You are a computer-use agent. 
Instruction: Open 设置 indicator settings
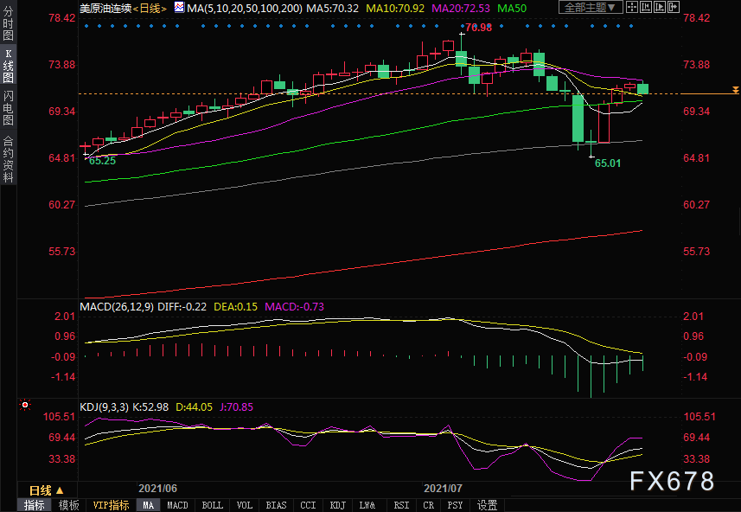click(x=487, y=505)
